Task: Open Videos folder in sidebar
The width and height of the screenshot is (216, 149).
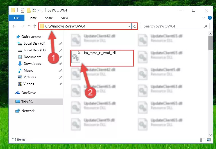Action: [x=29, y=84]
